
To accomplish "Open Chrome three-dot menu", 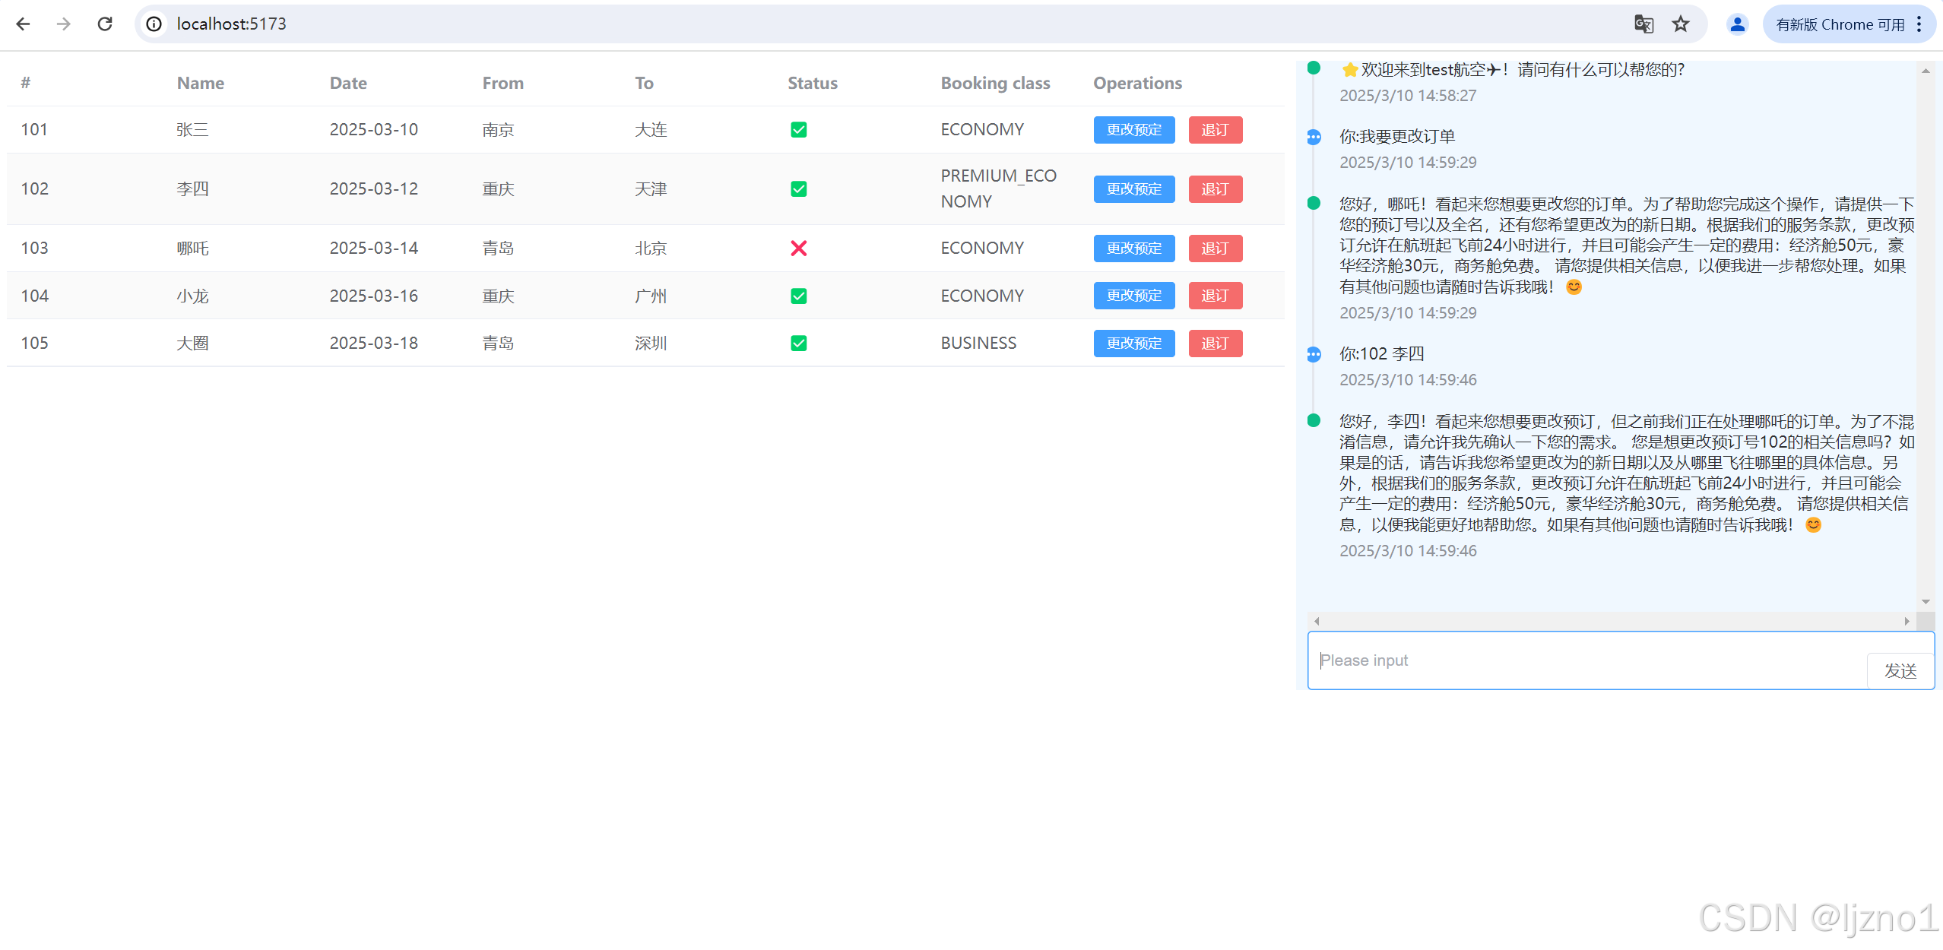I will 1919,24.
